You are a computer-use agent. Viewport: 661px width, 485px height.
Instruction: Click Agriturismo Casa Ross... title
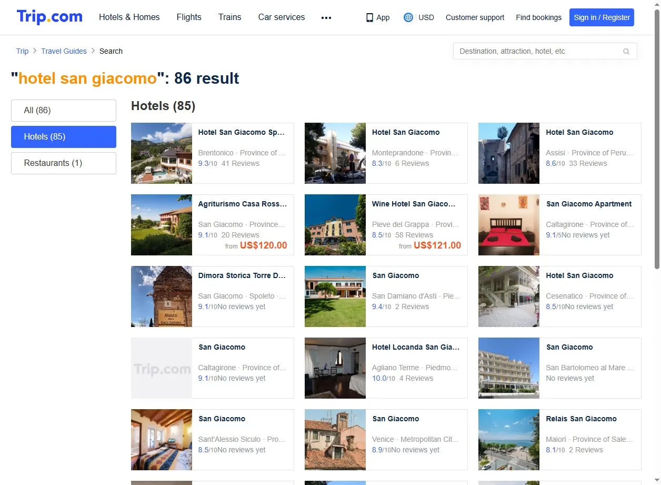(243, 204)
